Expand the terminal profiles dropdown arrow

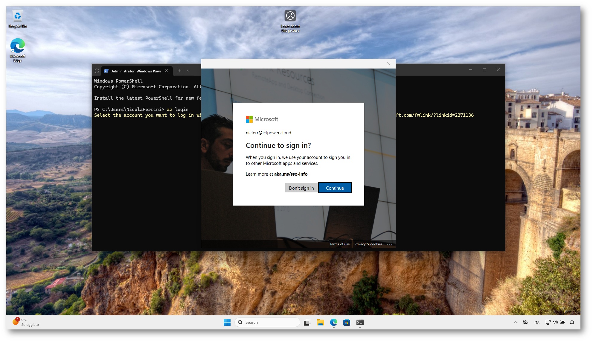pos(188,71)
